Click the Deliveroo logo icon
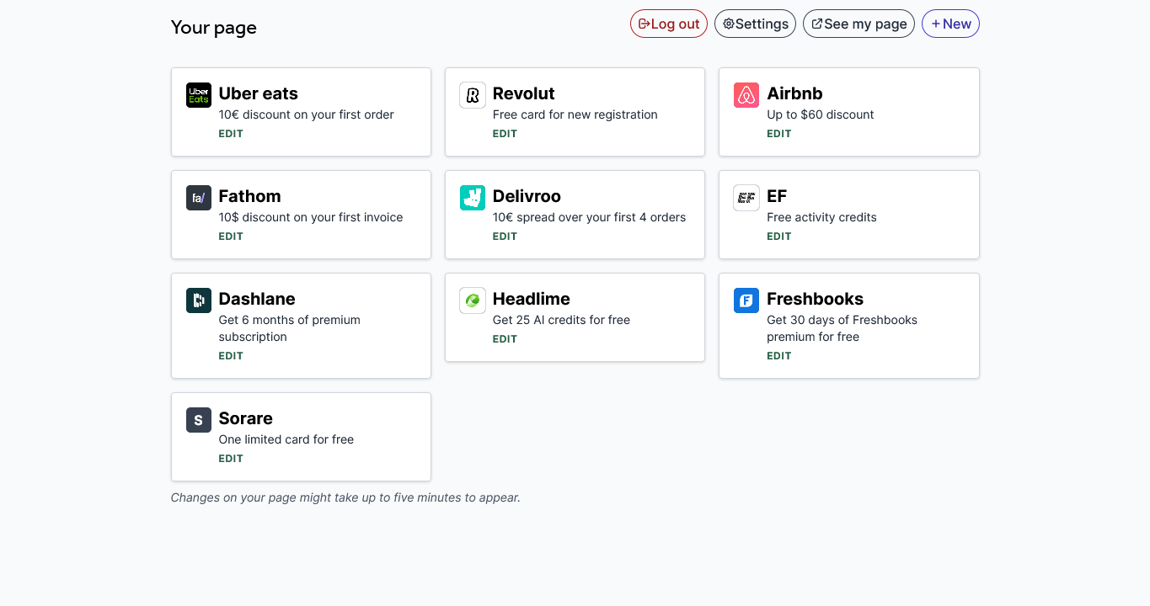This screenshot has height=606, width=1150. click(473, 198)
